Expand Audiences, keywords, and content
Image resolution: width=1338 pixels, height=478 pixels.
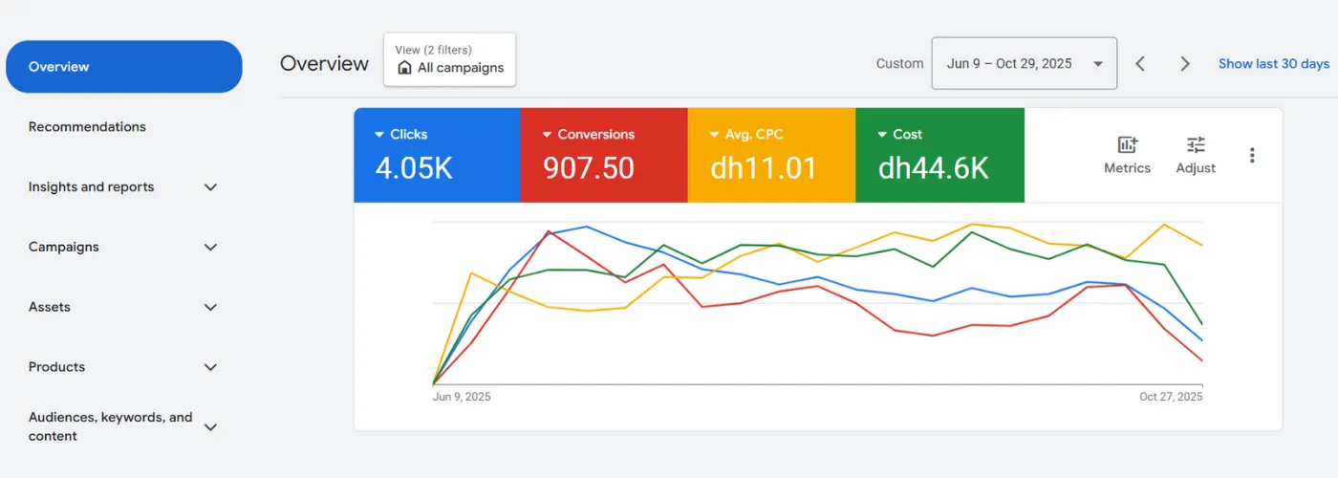pos(211,427)
